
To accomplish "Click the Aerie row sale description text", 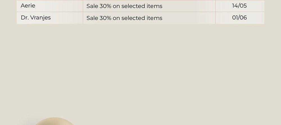I will pyautogui.click(x=124, y=6).
